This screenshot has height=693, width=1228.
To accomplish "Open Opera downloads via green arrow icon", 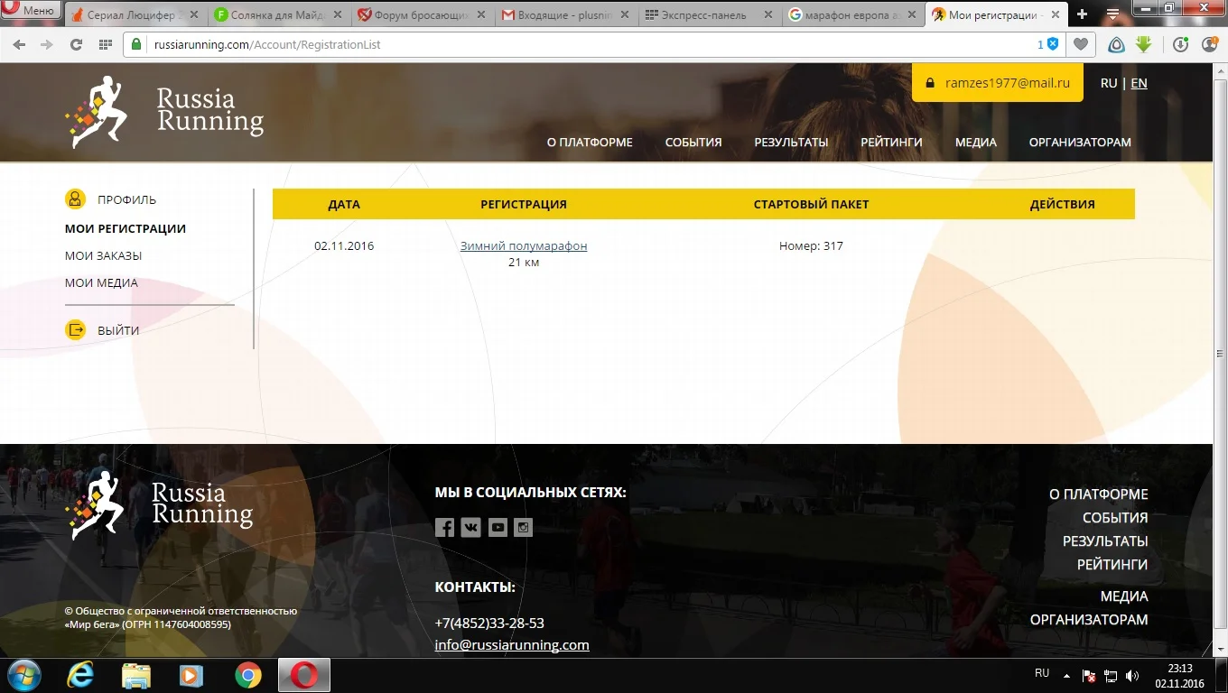I will 1145,42.
